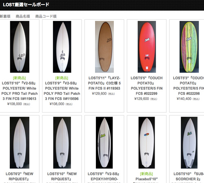Open the white 5'9" V2-SB surfboard photo

click(62, 47)
